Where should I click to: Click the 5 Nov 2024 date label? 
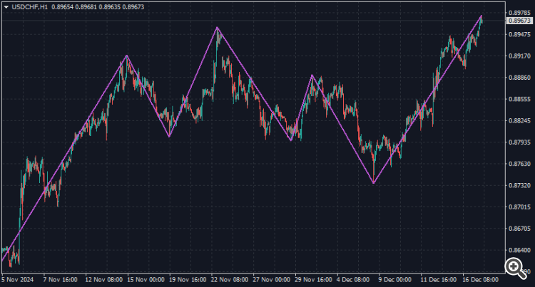tap(17, 279)
